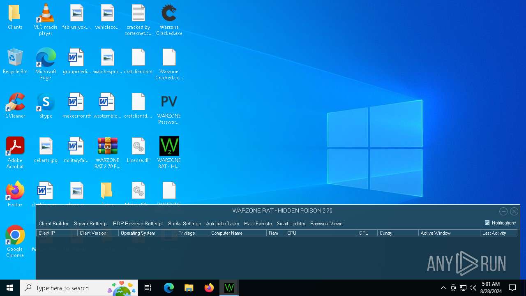
Task: Launch Google Chrome desktop shortcut
Action: click(15, 242)
